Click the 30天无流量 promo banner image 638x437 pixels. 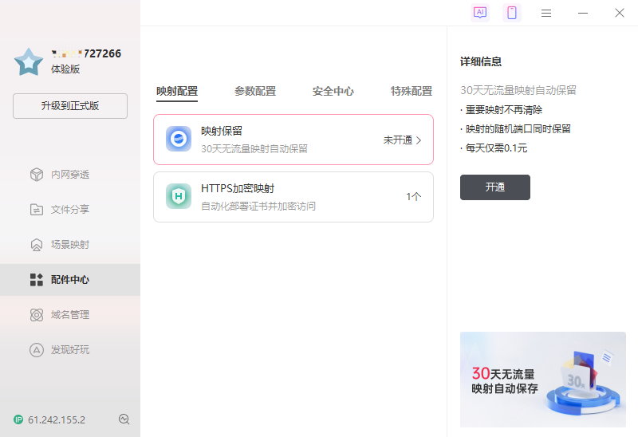pos(543,380)
